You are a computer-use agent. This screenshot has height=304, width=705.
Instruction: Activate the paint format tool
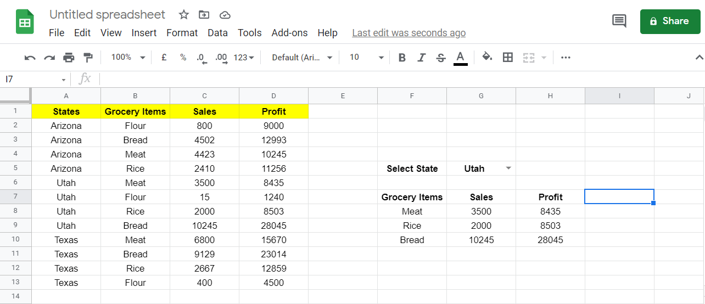[x=88, y=57]
